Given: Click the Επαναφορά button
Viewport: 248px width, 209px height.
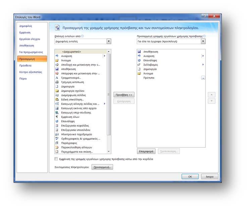Looking at the screenshot, I should (146, 151).
